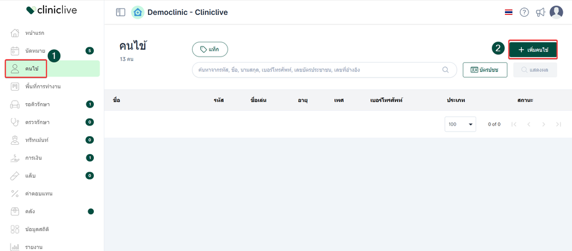
Task: Open the นัดหมาย appointments menu
Action: click(36, 50)
